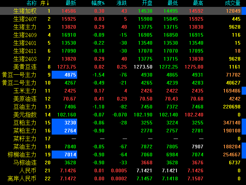Select the 豆油主力 row

(123, 107)
